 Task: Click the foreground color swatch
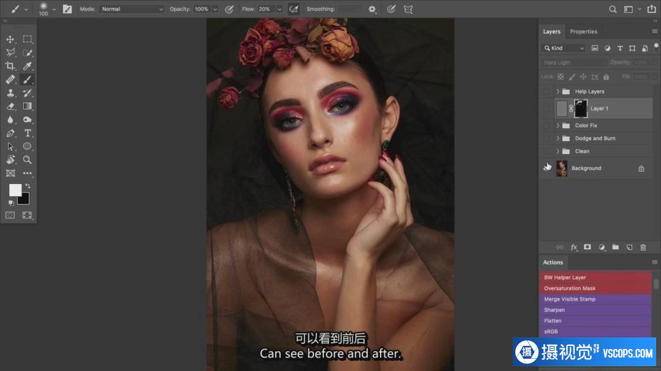(x=14, y=189)
